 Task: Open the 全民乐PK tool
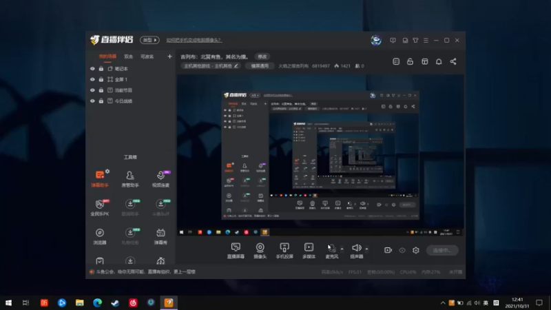pos(100,207)
